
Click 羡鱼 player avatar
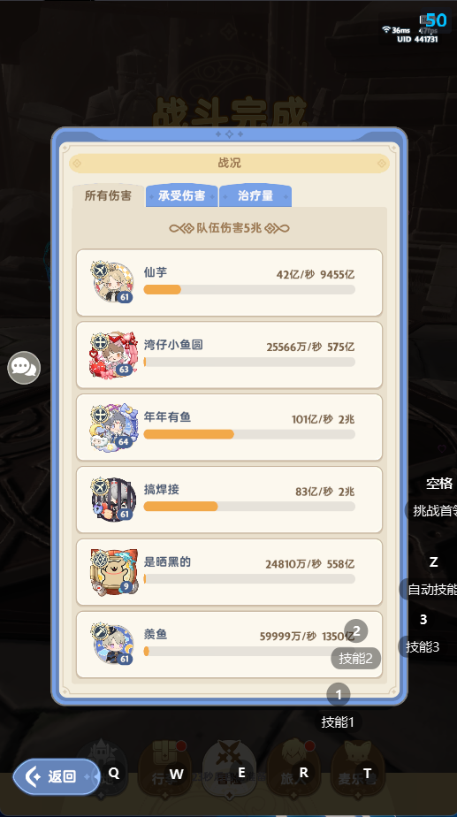click(113, 644)
